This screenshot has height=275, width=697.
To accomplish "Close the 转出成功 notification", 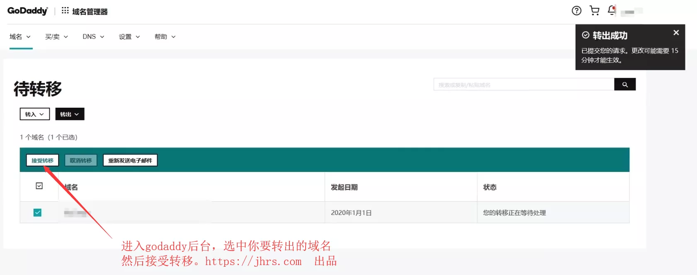I will point(676,32).
